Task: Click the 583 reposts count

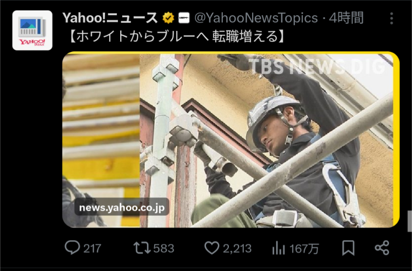Action: pyautogui.click(x=164, y=249)
